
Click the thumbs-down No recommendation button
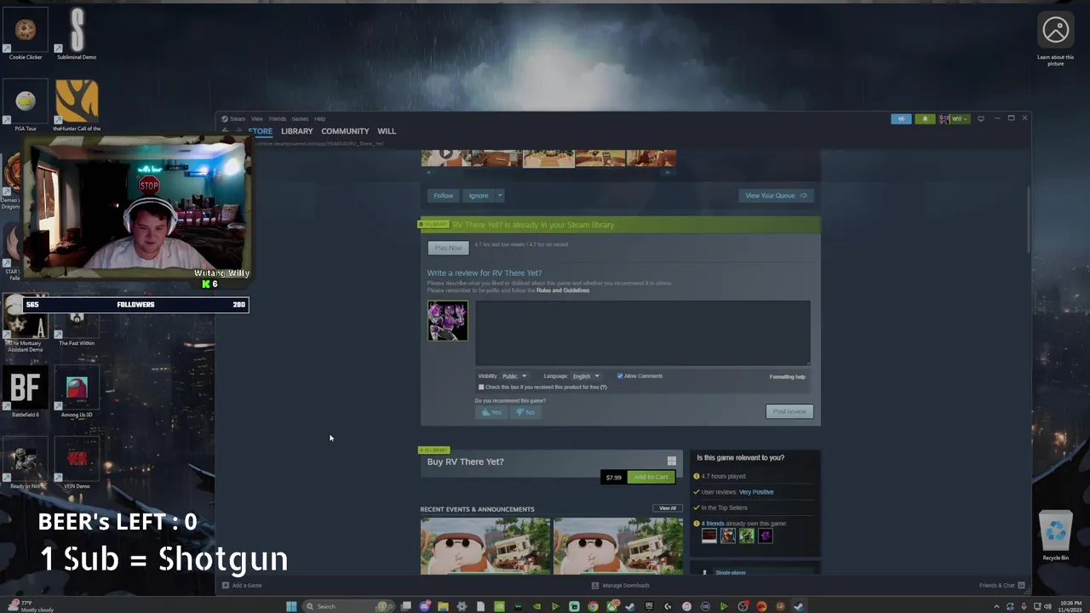click(525, 412)
